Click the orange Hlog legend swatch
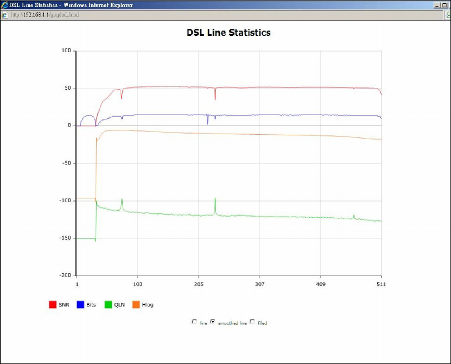The height and width of the screenshot is (364, 451). coord(136,305)
